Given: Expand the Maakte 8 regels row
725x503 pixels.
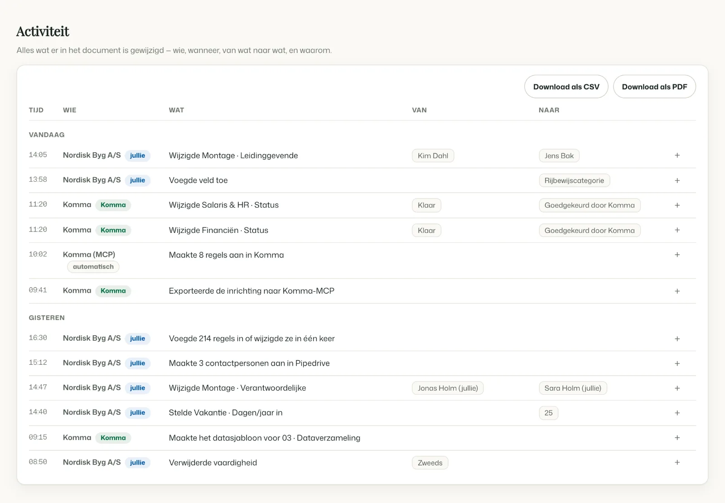Looking at the screenshot, I should pos(677,255).
